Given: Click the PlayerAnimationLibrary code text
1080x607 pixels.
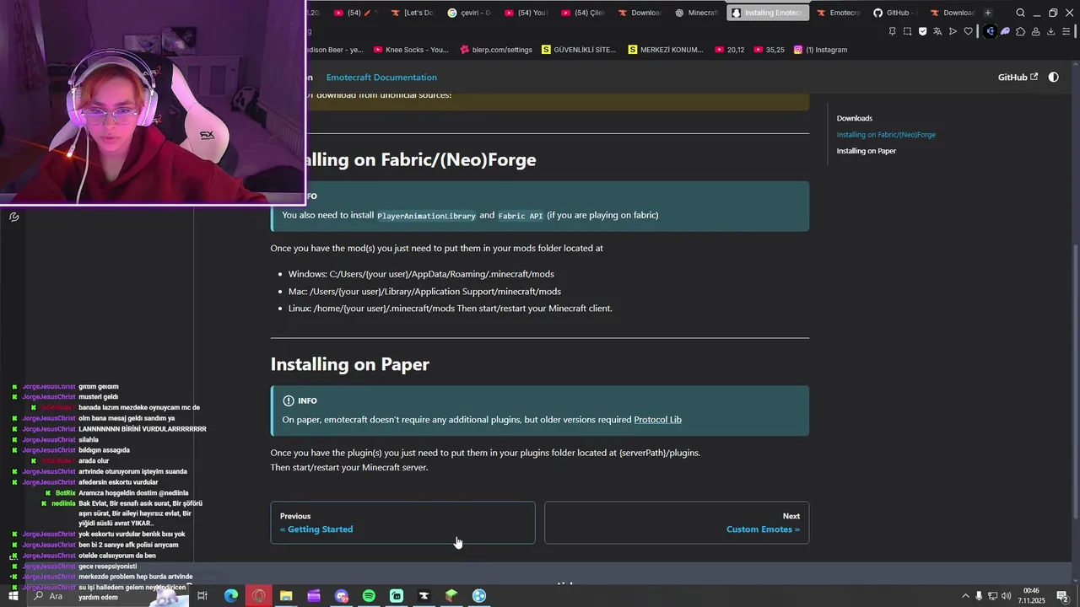Looking at the screenshot, I should tap(426, 216).
